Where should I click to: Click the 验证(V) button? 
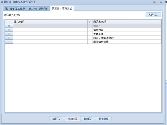coord(57,119)
